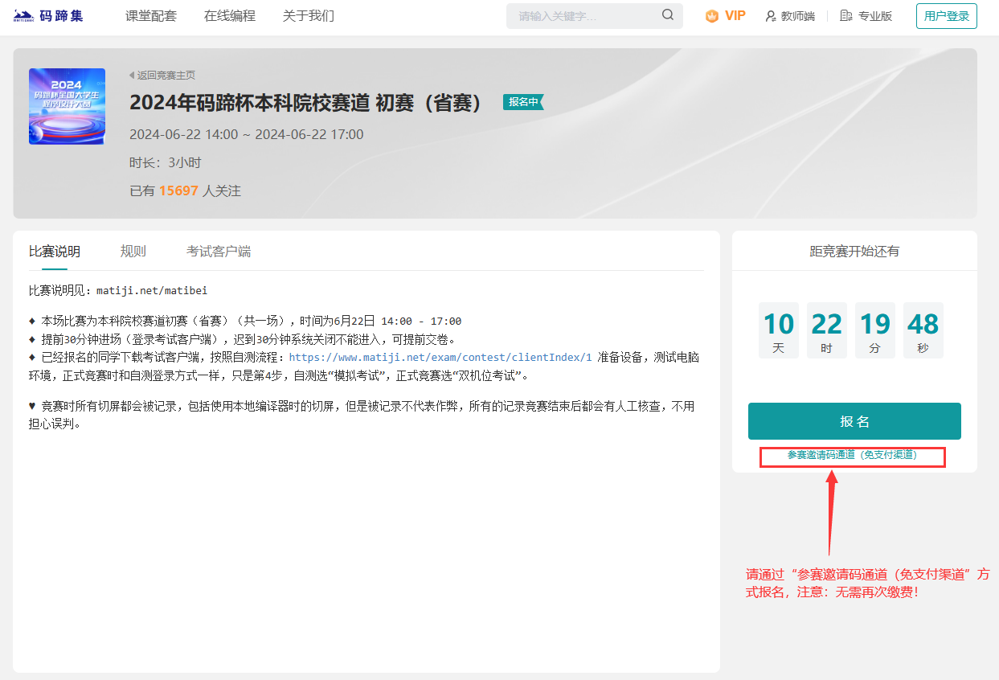Switch to the 考试客户端 tab
This screenshot has height=680, width=999.
click(219, 252)
